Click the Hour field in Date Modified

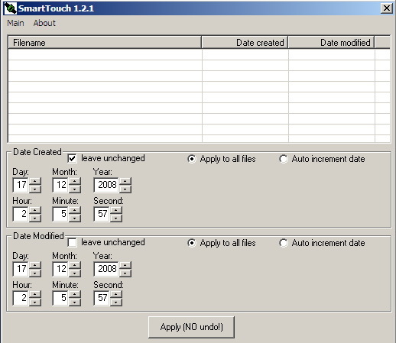21,298
